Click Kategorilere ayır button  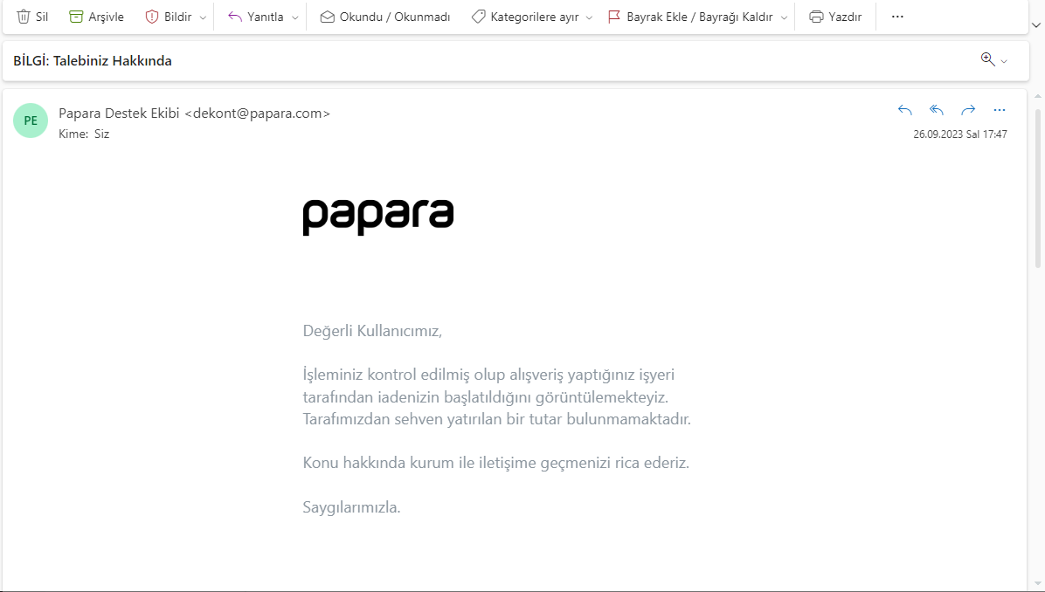pos(525,17)
